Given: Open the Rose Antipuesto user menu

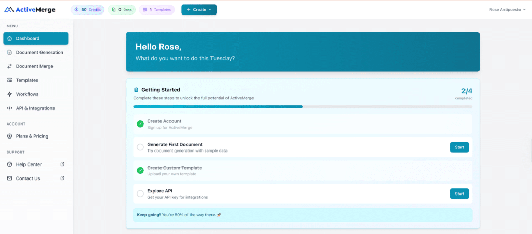Looking at the screenshot, I should (508, 9).
